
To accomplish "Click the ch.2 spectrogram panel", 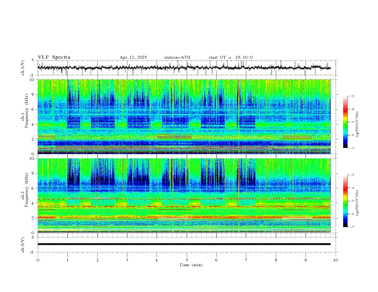I will point(184,196).
